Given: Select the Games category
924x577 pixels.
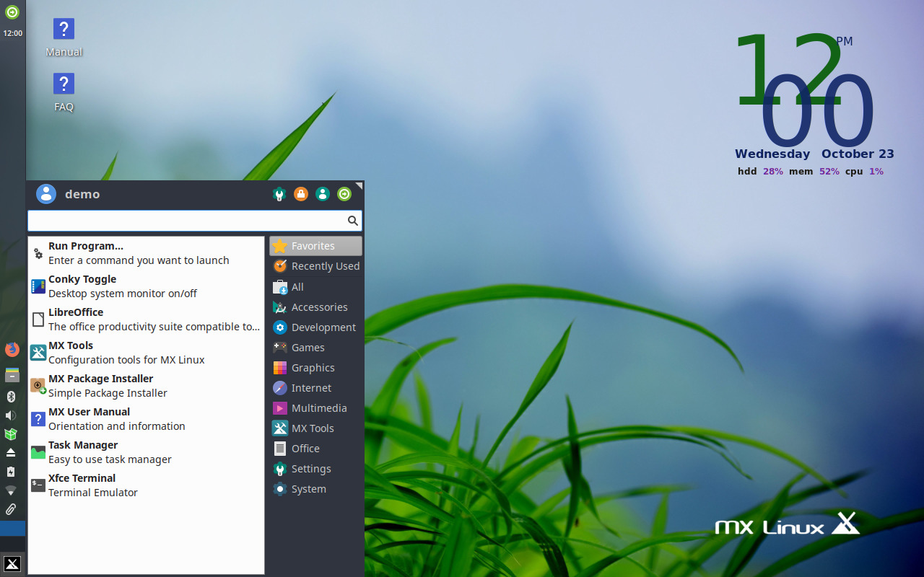Looking at the screenshot, I should click(x=315, y=348).
